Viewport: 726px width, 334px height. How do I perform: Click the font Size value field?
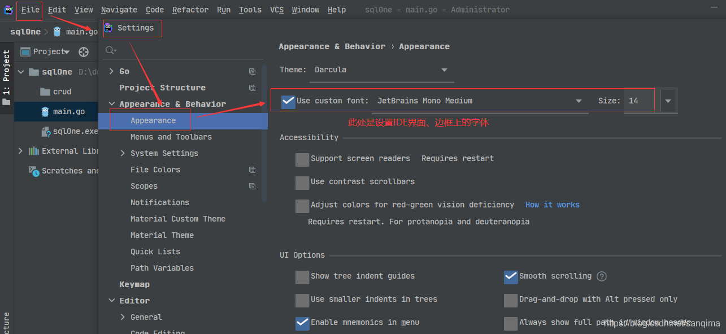click(x=641, y=101)
